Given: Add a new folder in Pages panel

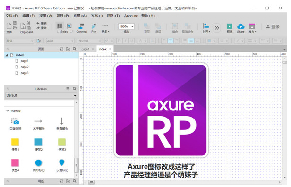Looking at the screenshot, I should click(x=68, y=49).
